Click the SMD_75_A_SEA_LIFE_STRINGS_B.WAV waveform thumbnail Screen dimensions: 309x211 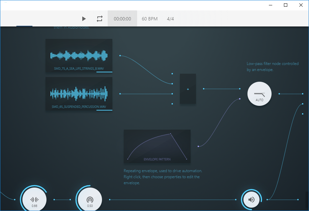[79, 54]
